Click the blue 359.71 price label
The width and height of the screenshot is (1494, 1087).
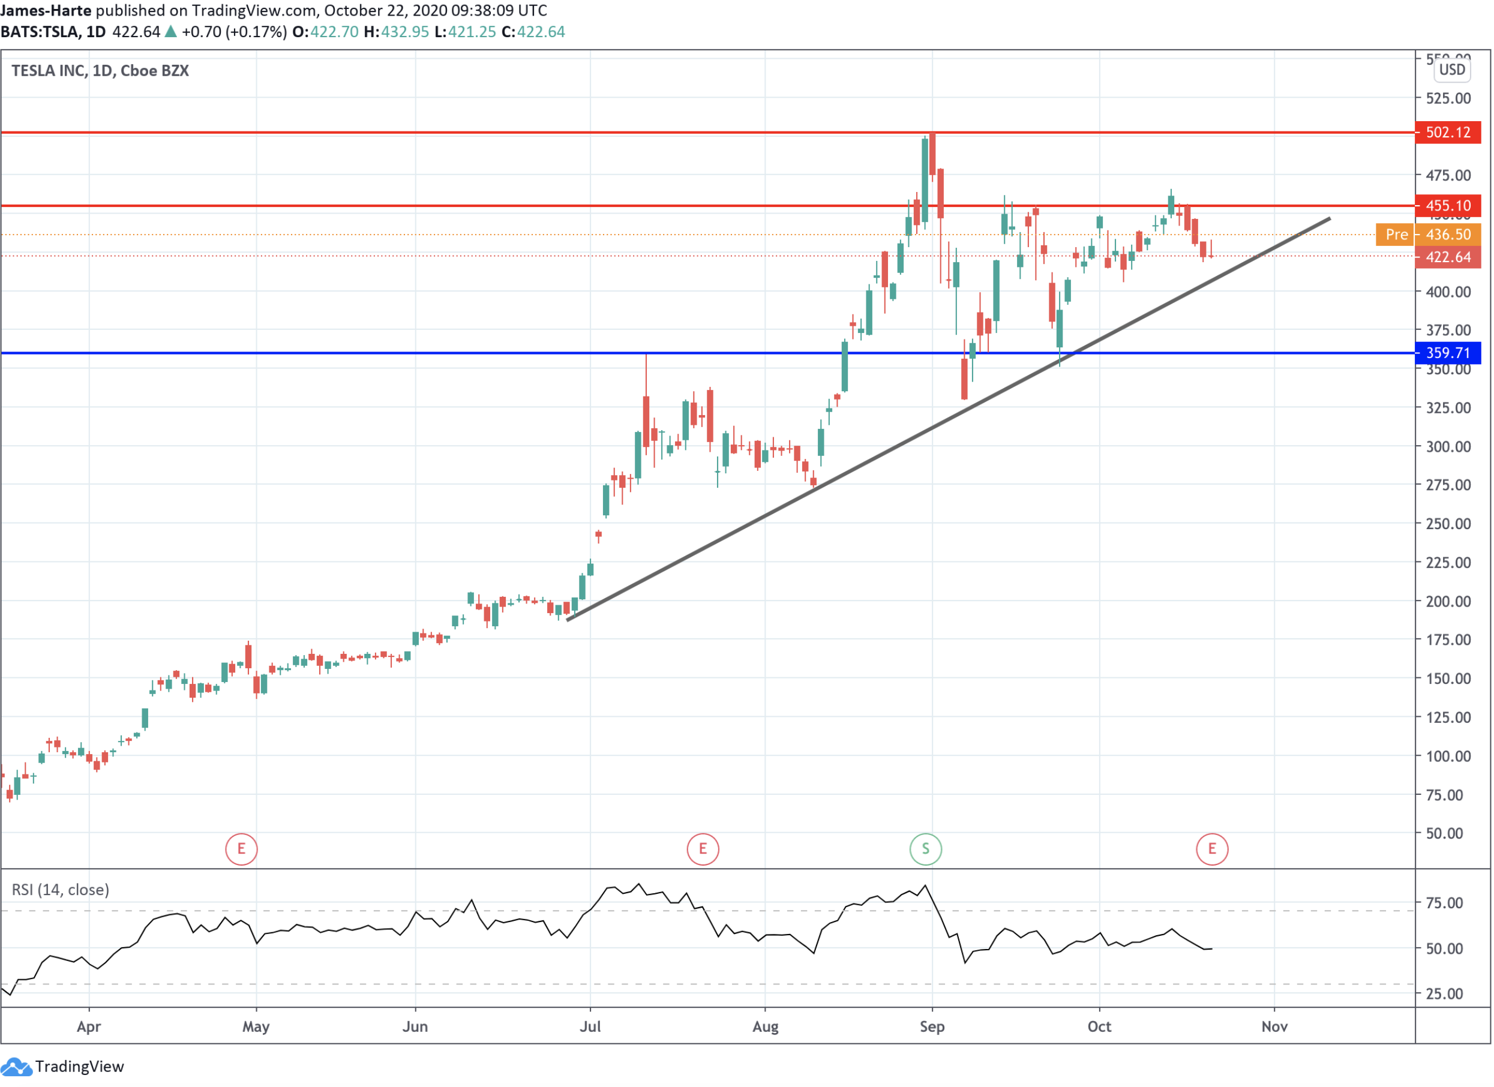point(1448,353)
